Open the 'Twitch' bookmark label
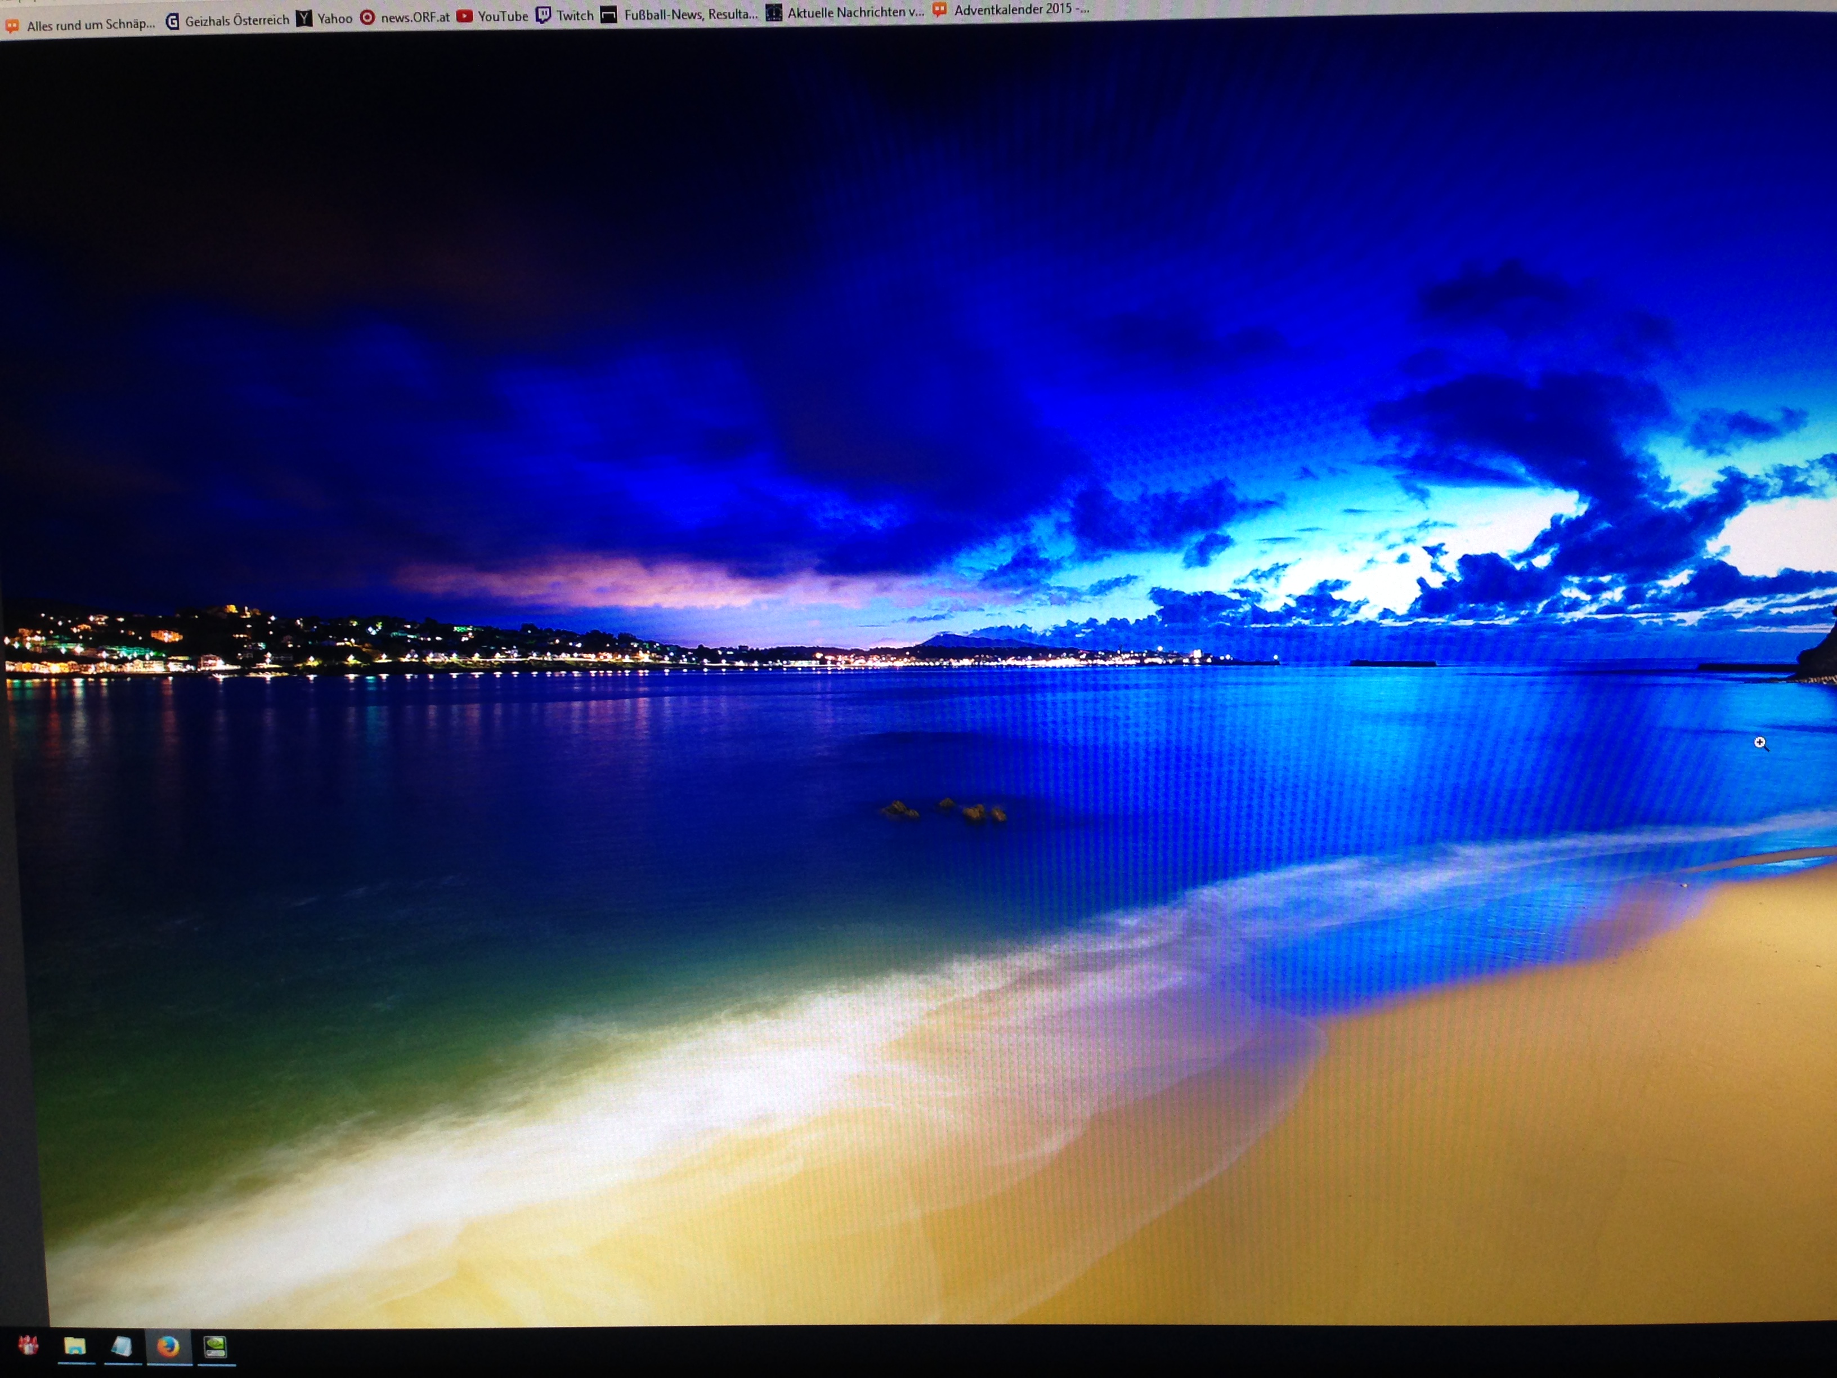The height and width of the screenshot is (1378, 1837). tap(575, 15)
